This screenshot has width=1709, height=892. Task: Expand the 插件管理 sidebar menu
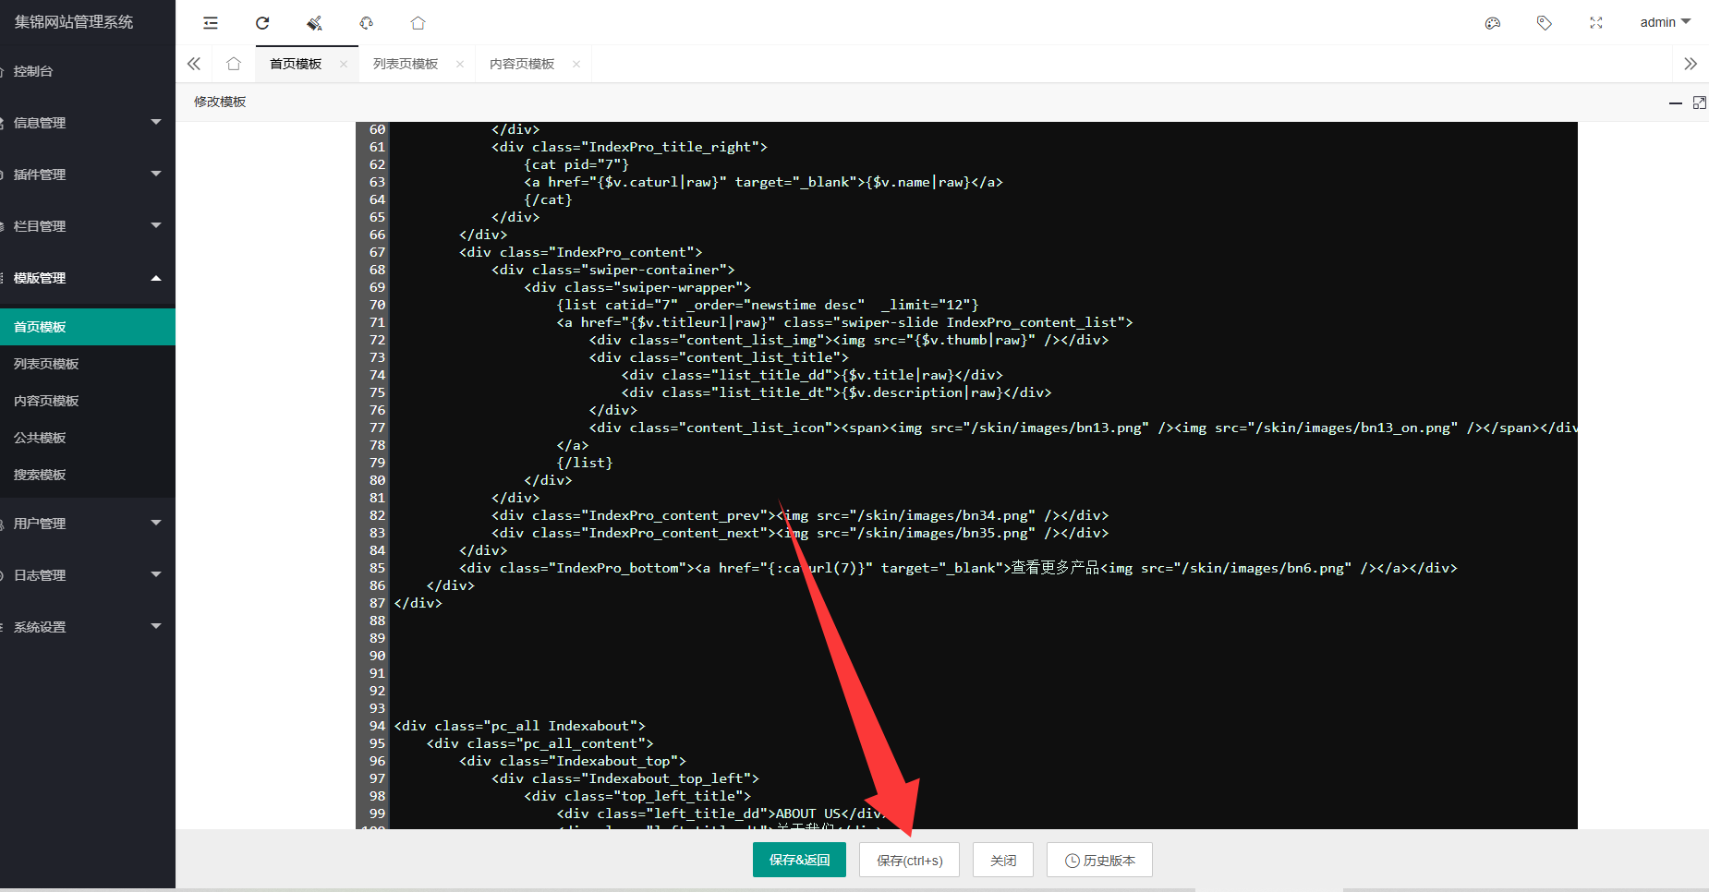pyautogui.click(x=88, y=175)
